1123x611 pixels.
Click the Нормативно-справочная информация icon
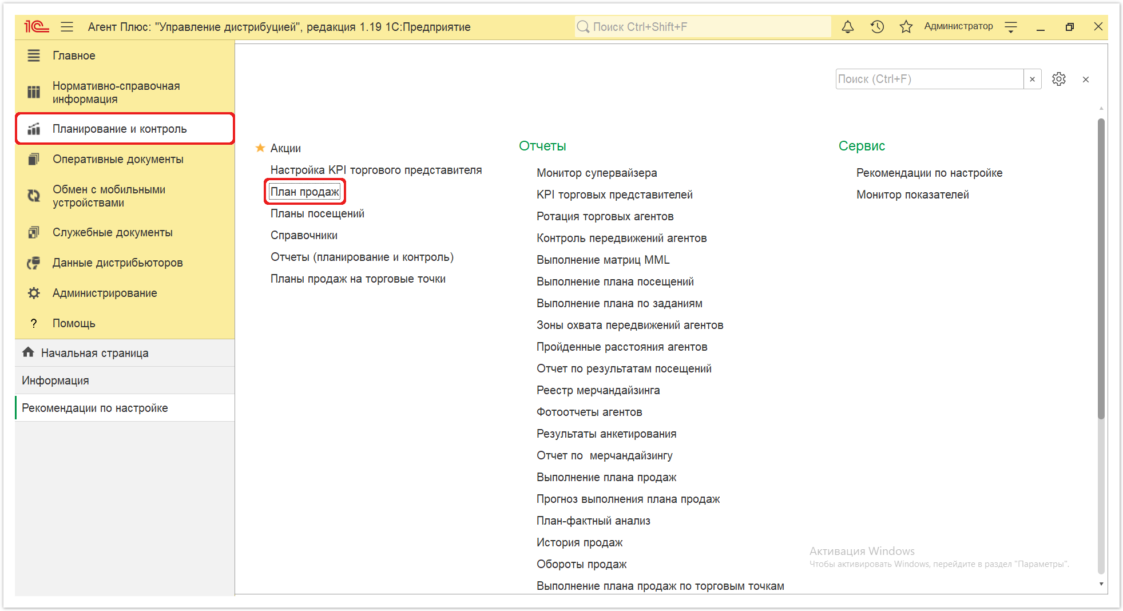coord(34,92)
